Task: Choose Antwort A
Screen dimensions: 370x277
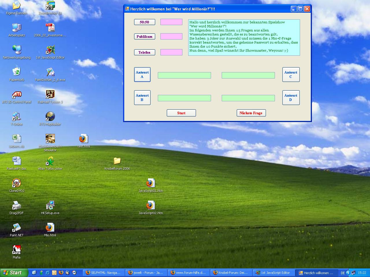Action: [142, 74]
